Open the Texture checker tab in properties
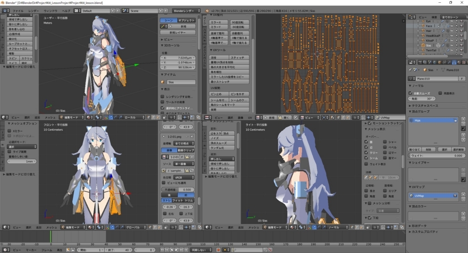Viewport: 468px width, 253px height. [x=463, y=62]
